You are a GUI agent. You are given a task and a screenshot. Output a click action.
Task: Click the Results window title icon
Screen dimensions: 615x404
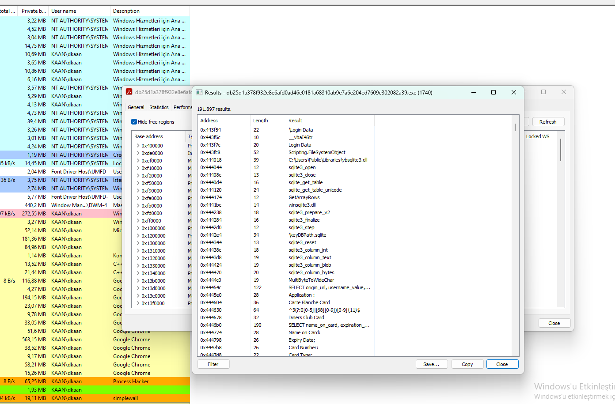(x=199, y=92)
